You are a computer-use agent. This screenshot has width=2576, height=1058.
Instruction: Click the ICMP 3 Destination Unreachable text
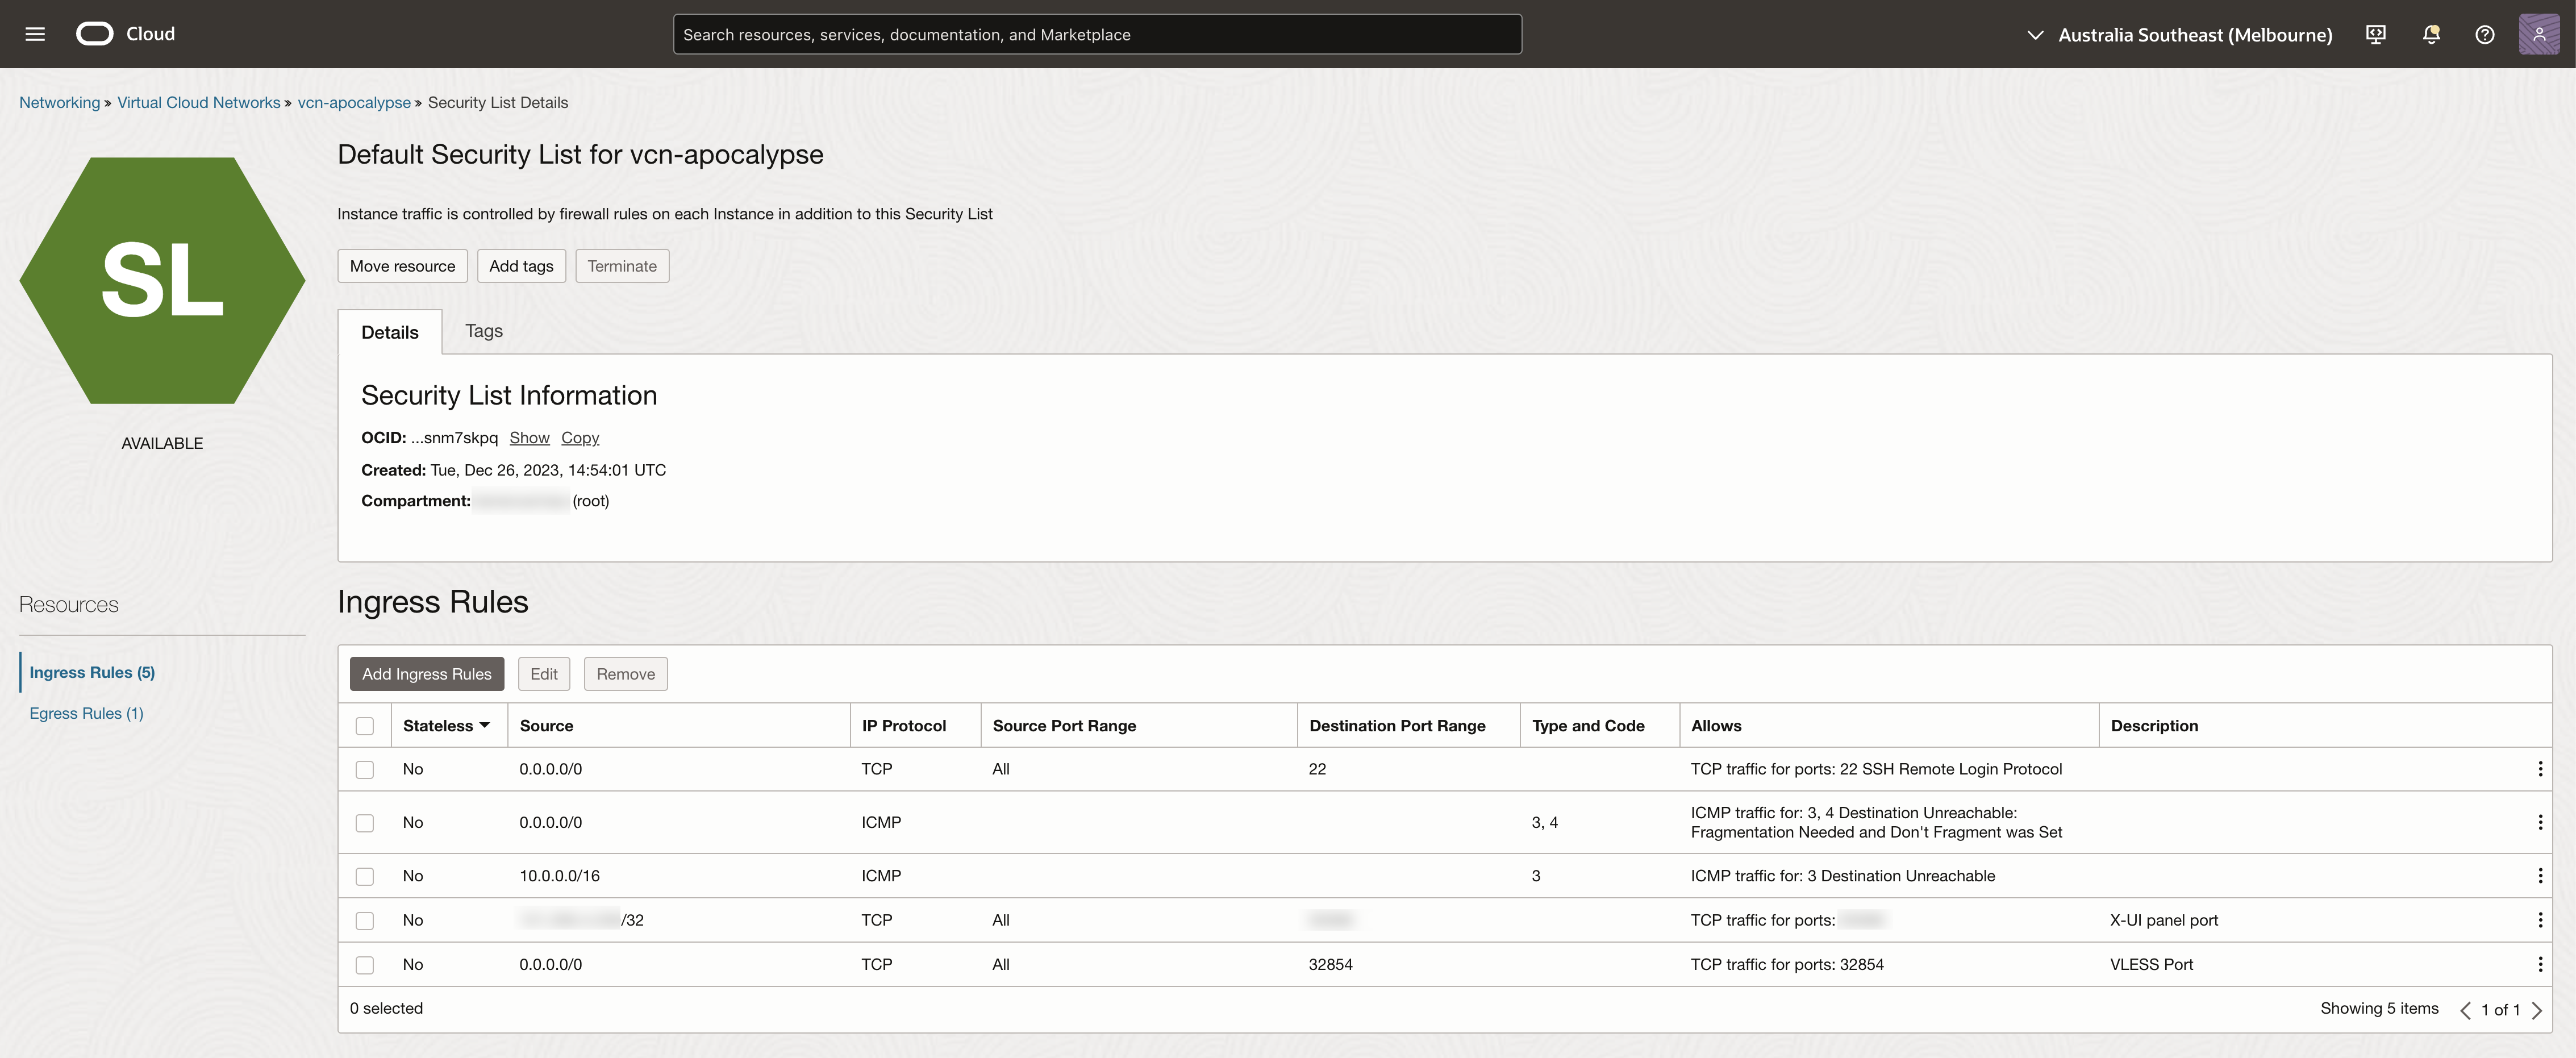[1842, 876]
